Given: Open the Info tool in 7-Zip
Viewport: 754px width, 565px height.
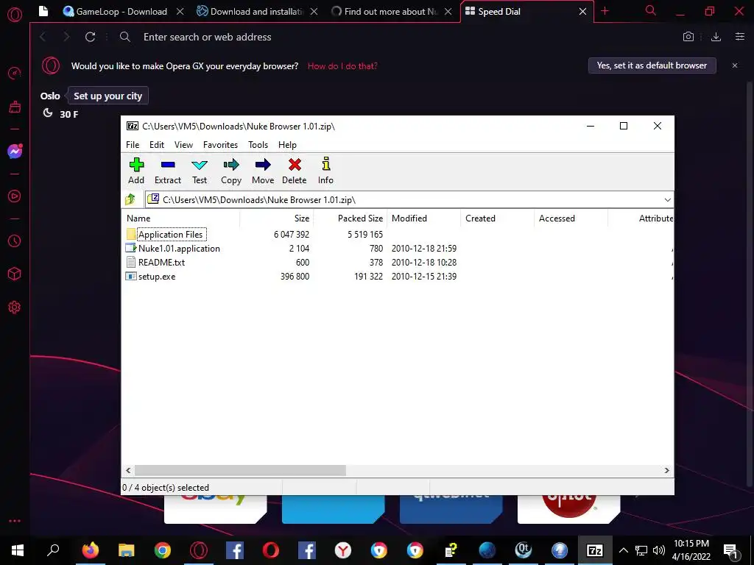Looking at the screenshot, I should click(x=326, y=164).
